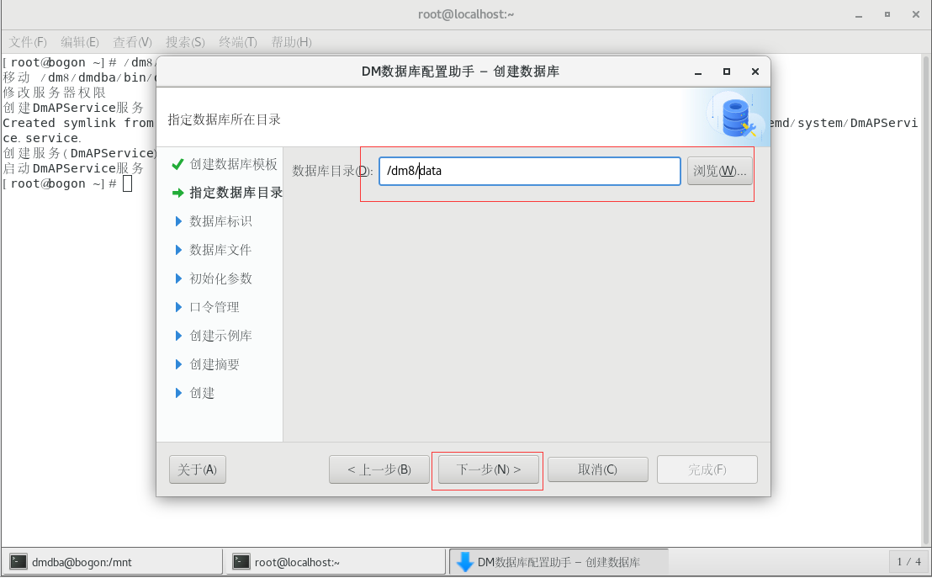Click the 1 / 4 workspace switcher

(908, 562)
